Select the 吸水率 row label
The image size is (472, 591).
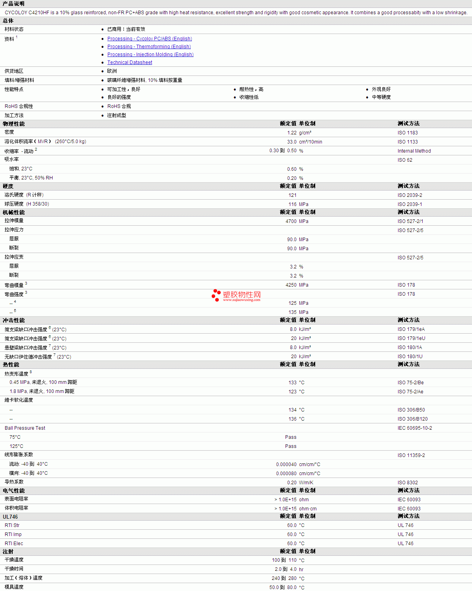(x=11, y=159)
